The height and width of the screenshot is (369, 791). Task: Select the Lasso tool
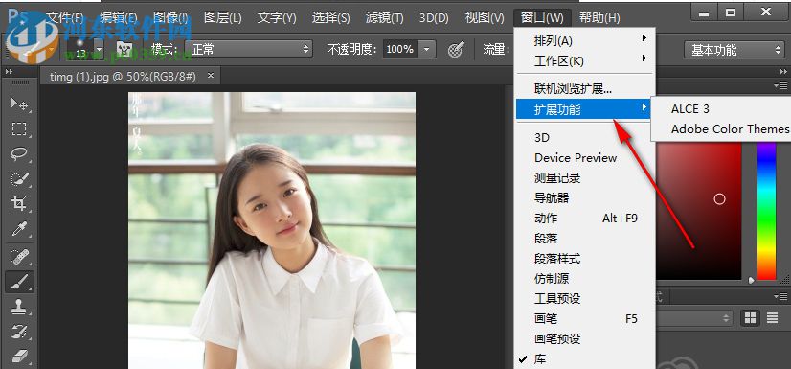[19, 154]
